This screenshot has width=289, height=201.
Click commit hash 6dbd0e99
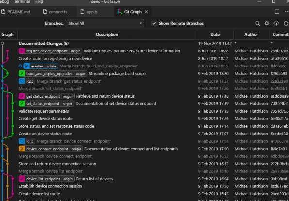point(279,156)
